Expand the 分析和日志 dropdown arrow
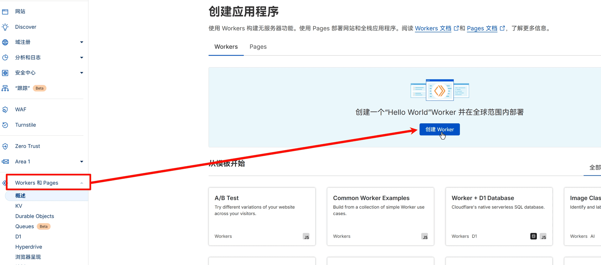The image size is (601, 265). point(82,57)
